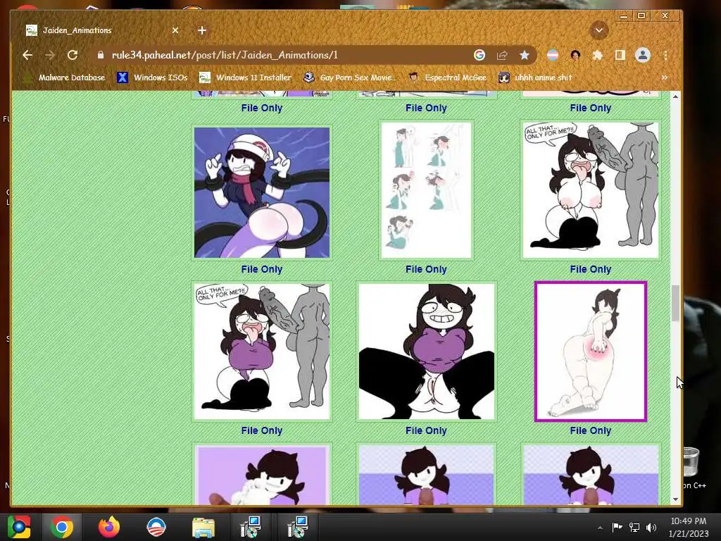This screenshot has width=721, height=541.
Task: Show hidden bookmarks with the double chevron
Action: [x=665, y=77]
